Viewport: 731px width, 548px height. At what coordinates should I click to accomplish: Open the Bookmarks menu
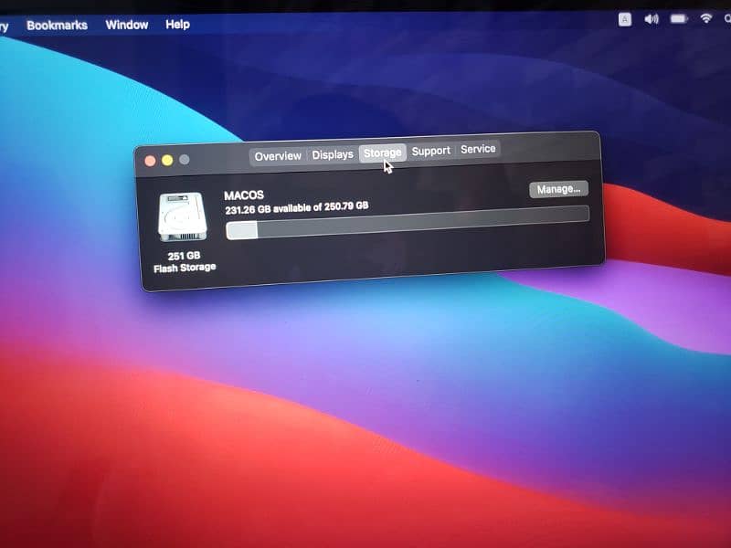(x=56, y=25)
